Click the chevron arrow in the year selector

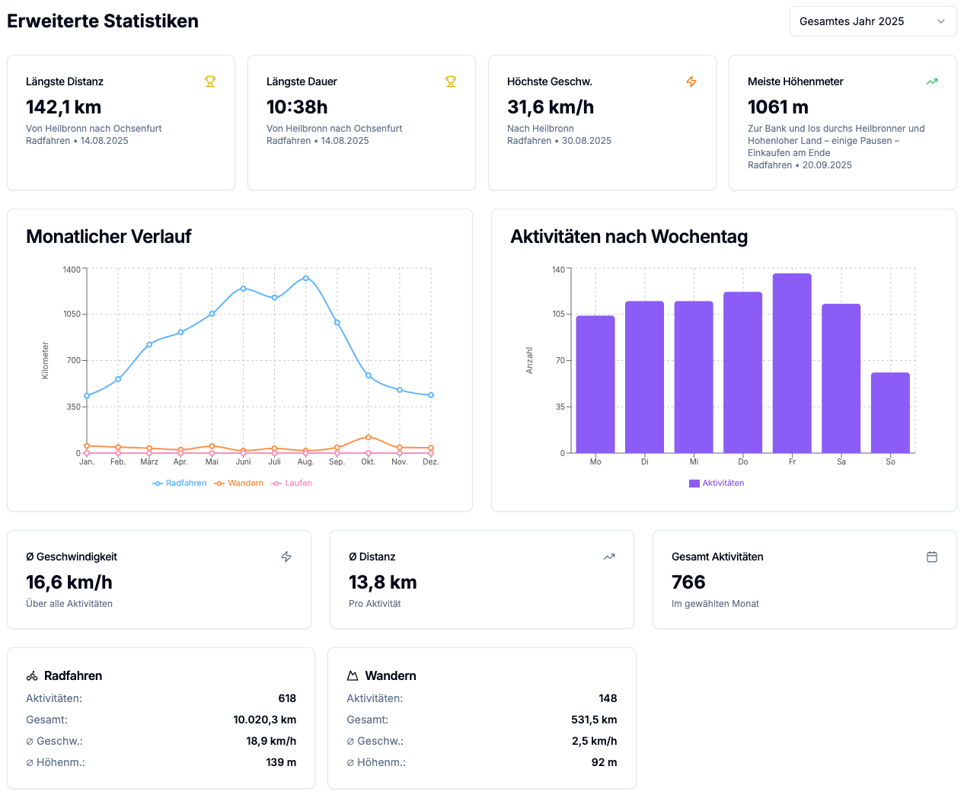click(x=941, y=21)
